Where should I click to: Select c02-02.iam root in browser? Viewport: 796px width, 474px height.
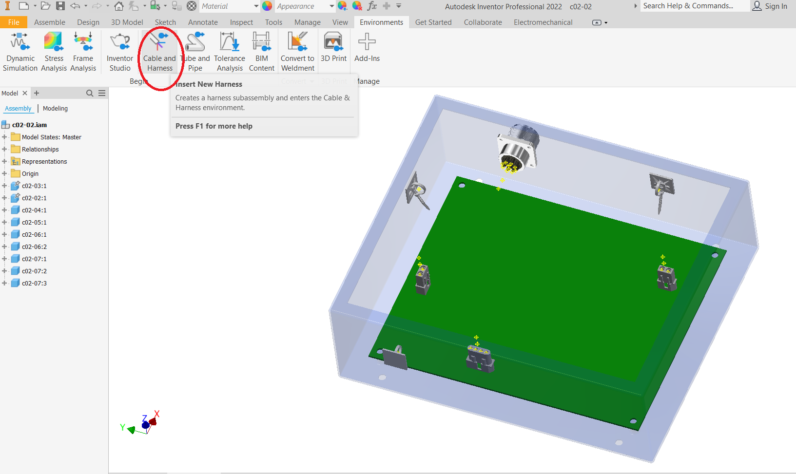point(29,125)
